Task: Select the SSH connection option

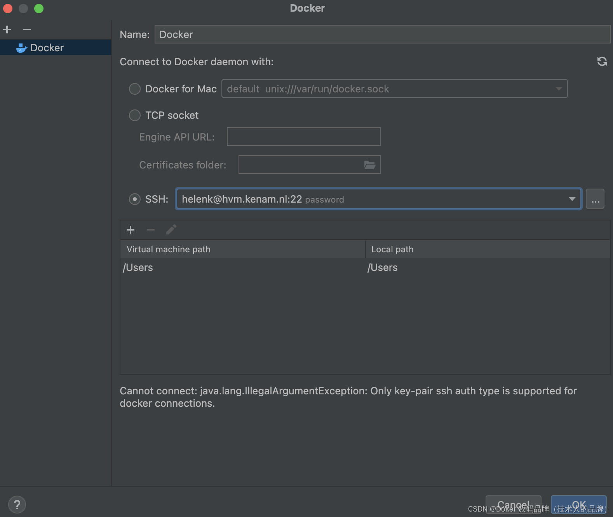Action: coord(134,199)
